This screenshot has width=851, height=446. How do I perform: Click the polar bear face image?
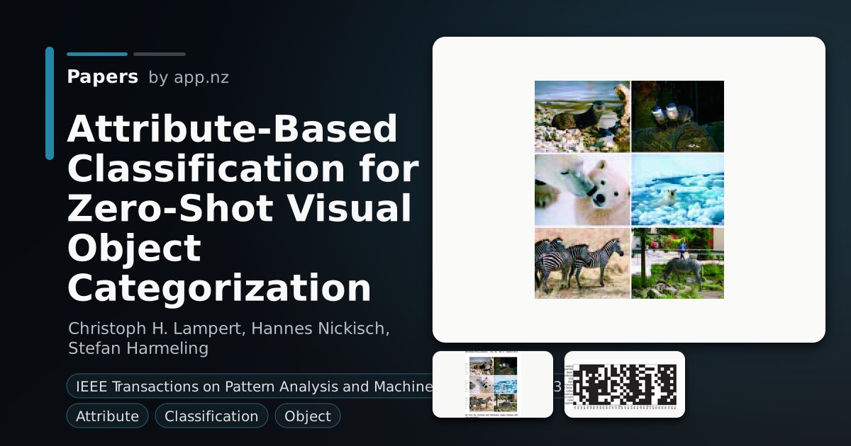point(582,190)
